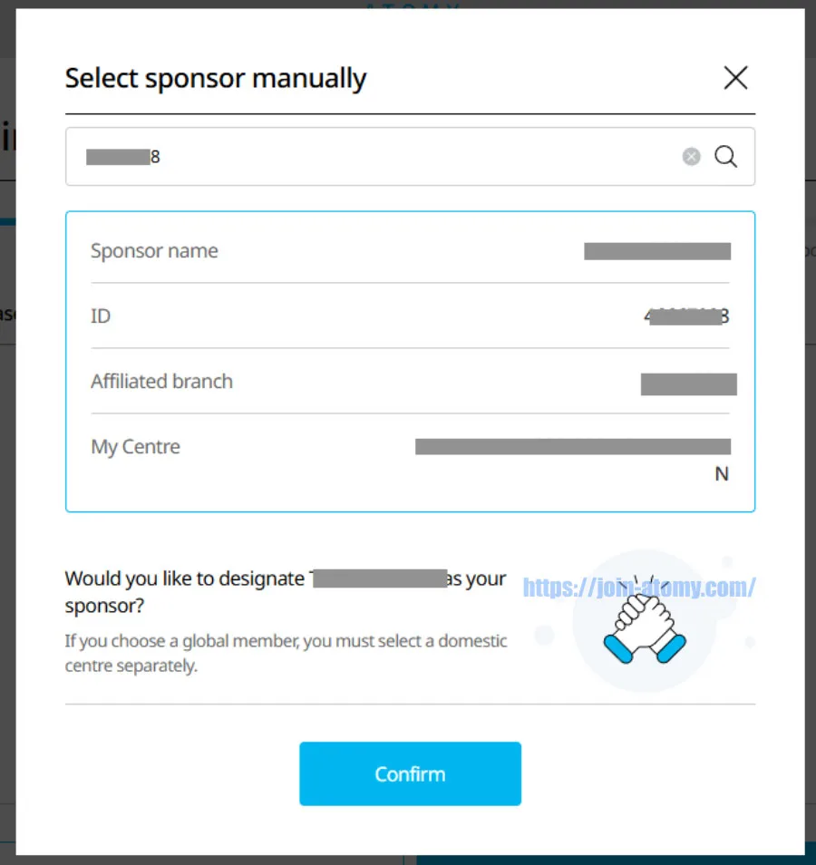Select the Affiliated branch value

click(689, 384)
